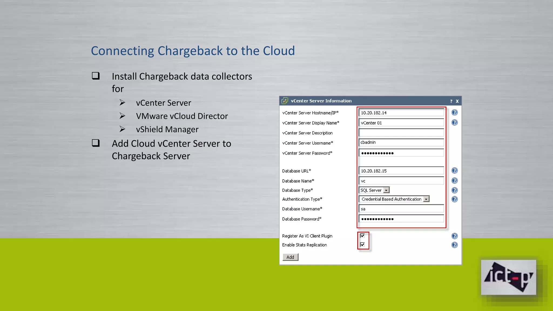
Task: Open help for vCenter Server Display Name
Action: point(454,123)
